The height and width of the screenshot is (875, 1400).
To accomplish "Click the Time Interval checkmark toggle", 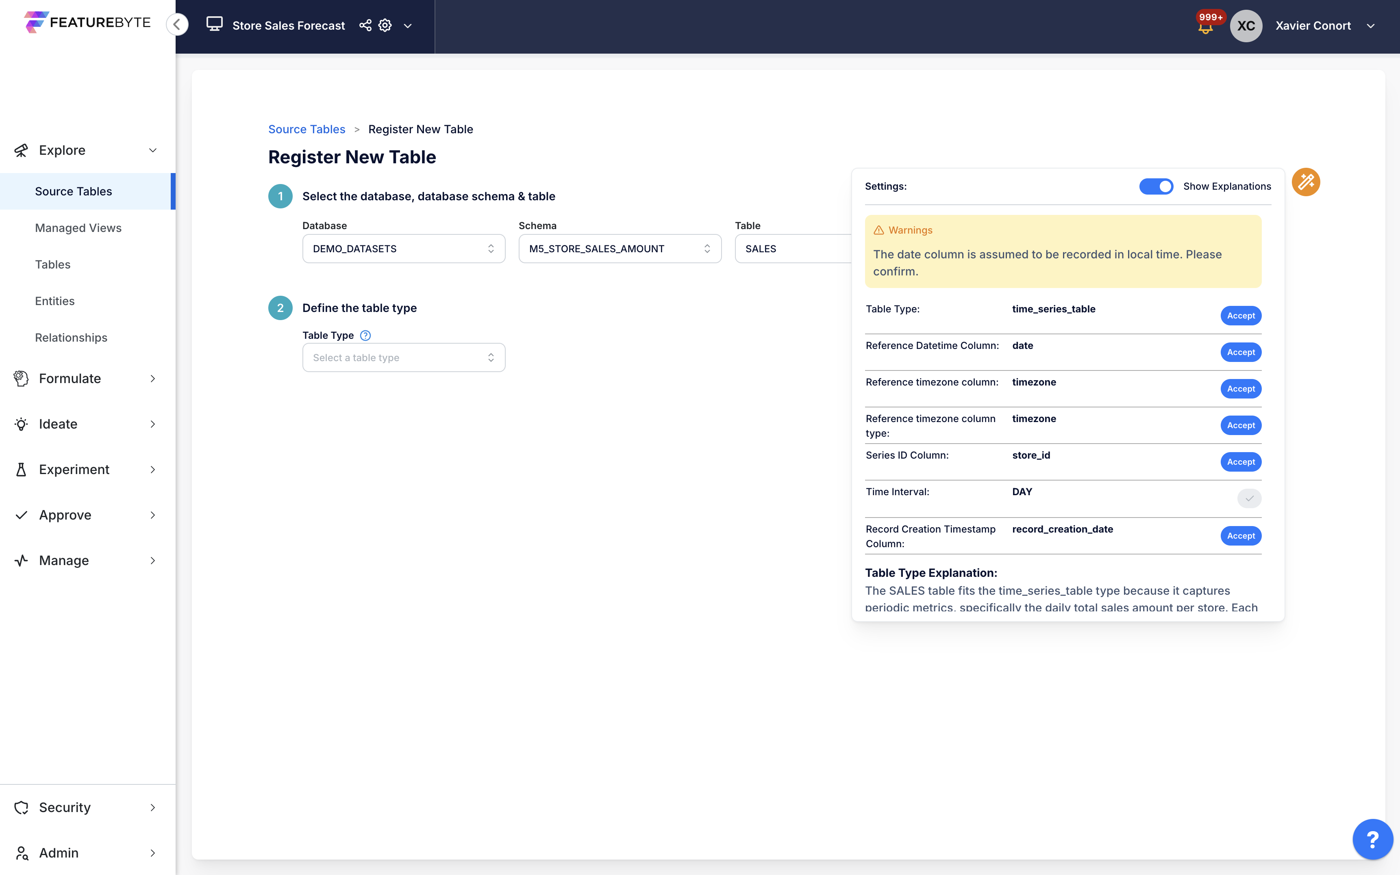I will click(x=1249, y=498).
